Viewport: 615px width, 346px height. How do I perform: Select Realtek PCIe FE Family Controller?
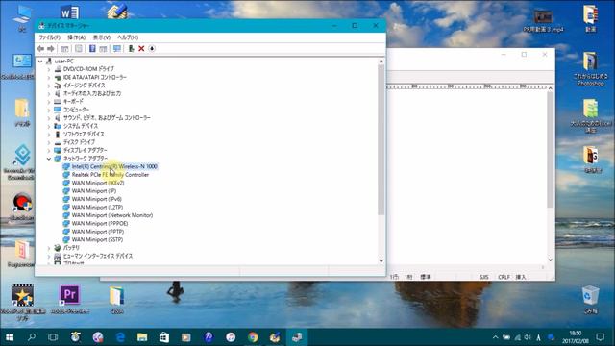[111, 175]
